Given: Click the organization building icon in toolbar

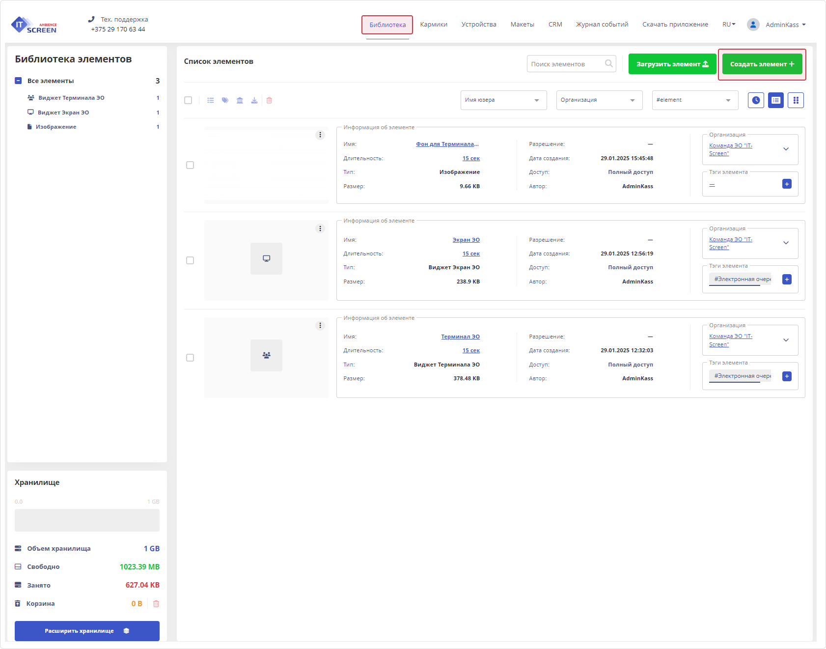Looking at the screenshot, I should 240,100.
